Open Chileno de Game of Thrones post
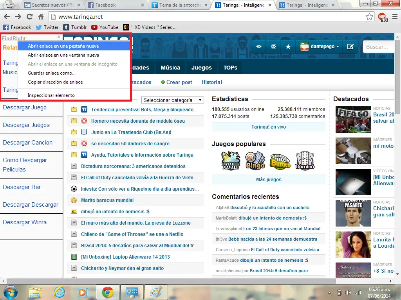Screen dimensions: 401x300 [132, 234]
